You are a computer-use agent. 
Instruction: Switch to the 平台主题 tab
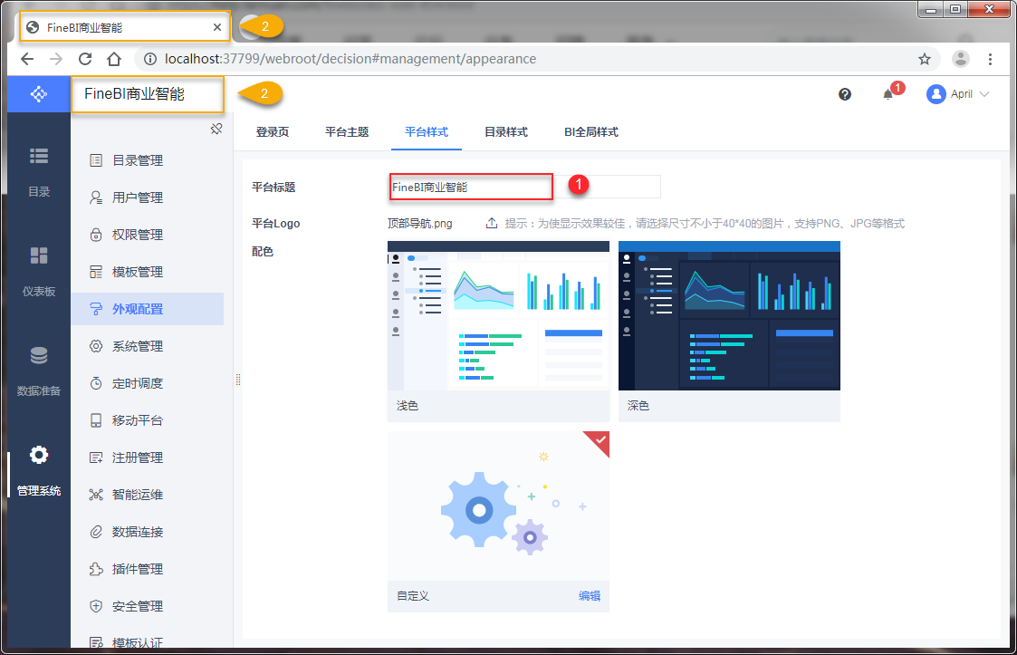pos(347,131)
